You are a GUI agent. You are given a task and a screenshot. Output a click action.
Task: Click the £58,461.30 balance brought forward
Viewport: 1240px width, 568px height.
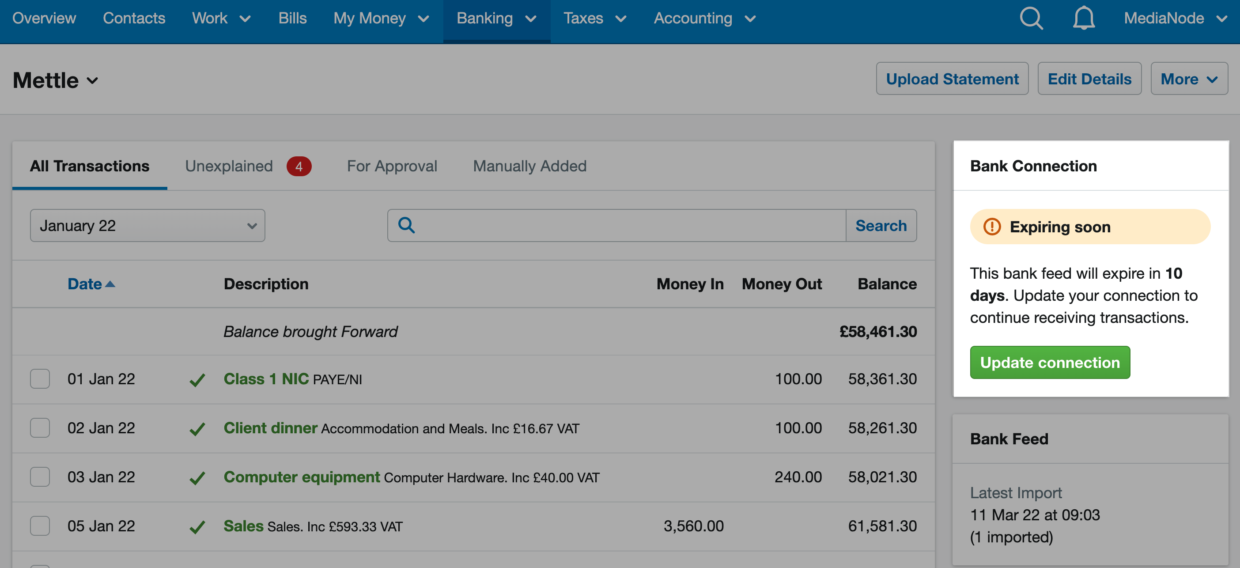(878, 332)
